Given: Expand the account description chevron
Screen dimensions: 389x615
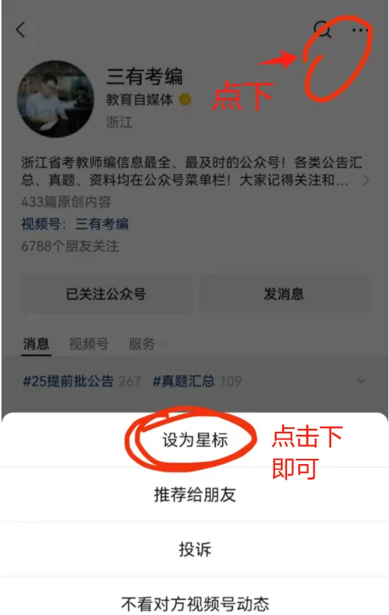Looking at the screenshot, I should [366, 180].
